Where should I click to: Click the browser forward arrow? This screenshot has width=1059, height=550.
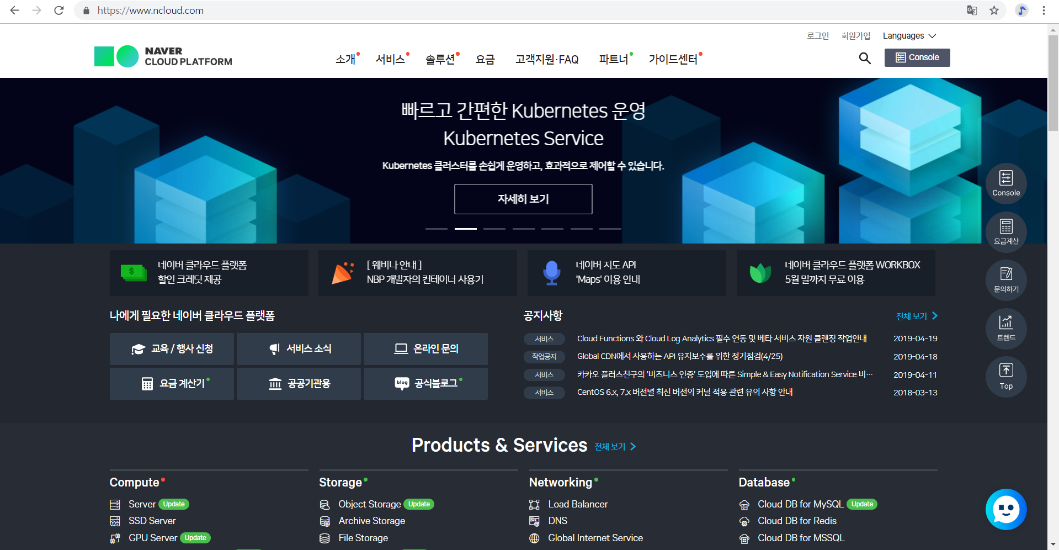click(x=37, y=10)
